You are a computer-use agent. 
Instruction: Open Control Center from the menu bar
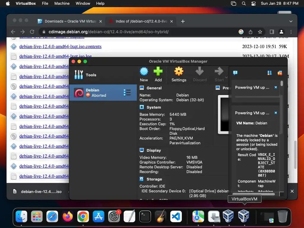pyautogui.click(x=254, y=4)
